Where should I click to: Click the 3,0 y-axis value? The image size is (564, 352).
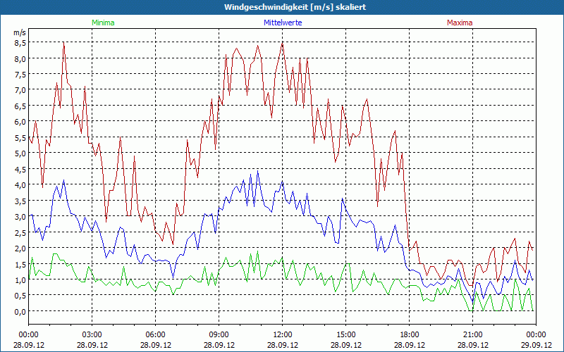tap(20, 217)
